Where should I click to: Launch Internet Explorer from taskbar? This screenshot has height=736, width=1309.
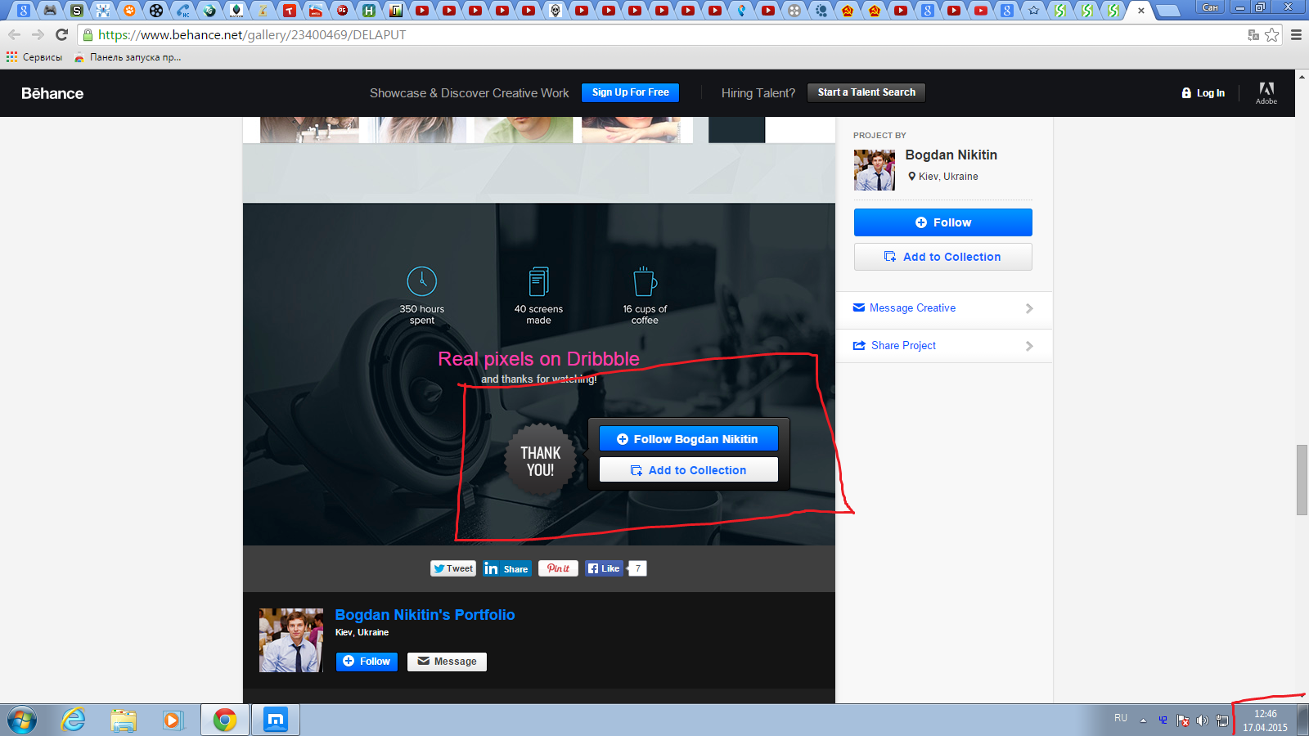coord(74,720)
